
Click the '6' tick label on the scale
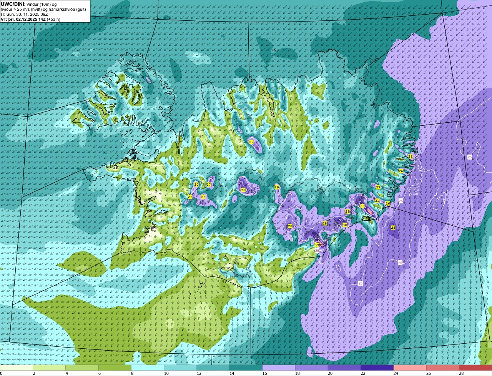tap(99, 373)
